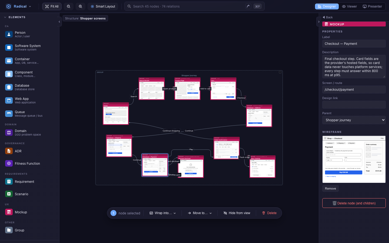Click the empty Design link field

click(354, 105)
